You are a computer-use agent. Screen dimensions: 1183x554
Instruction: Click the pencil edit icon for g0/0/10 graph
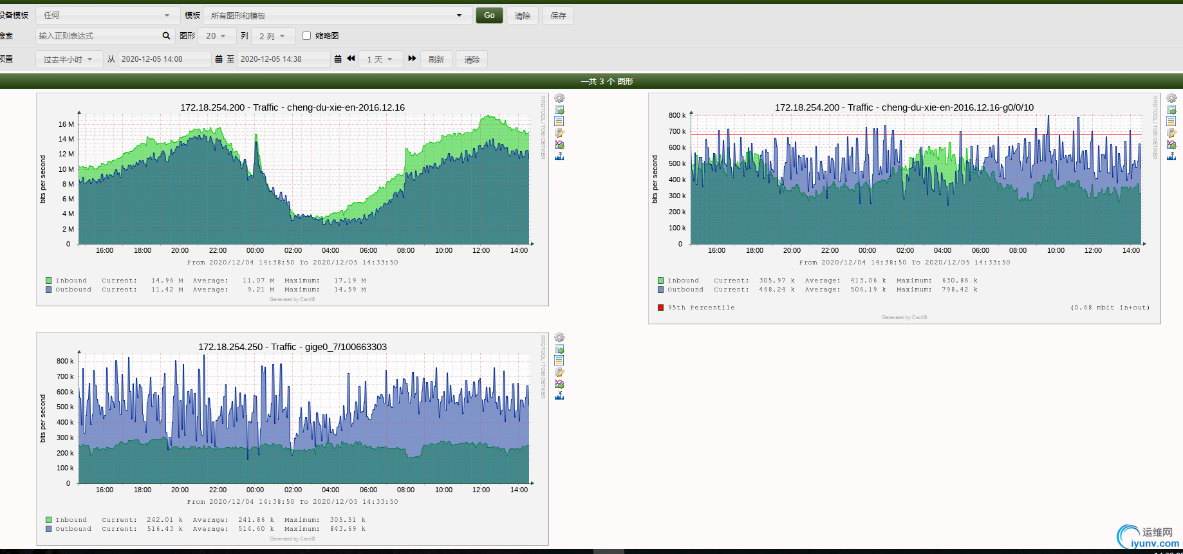[1171, 133]
